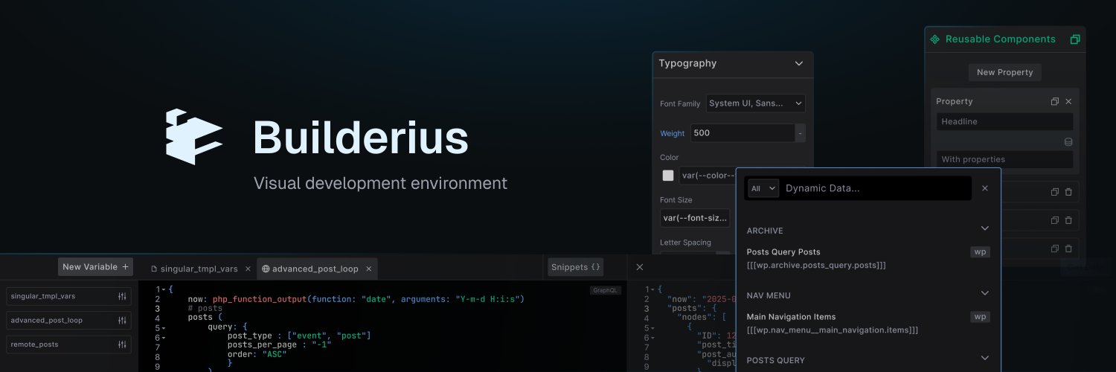Click the With properties input
This screenshot has height=372, width=1116.
(x=1004, y=159)
